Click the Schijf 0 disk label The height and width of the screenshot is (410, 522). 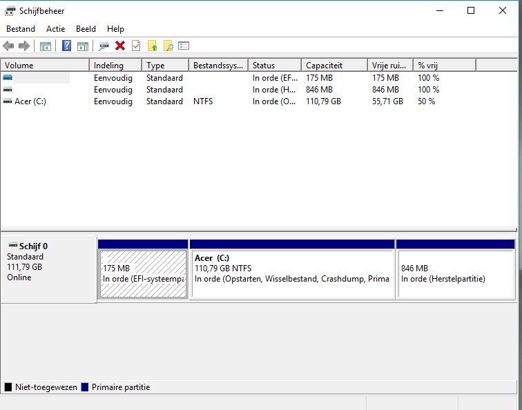(x=33, y=246)
